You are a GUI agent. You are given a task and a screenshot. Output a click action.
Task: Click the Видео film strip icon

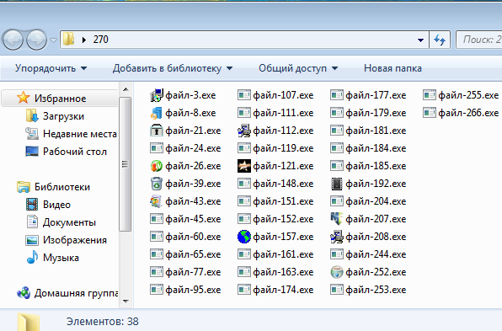32,204
